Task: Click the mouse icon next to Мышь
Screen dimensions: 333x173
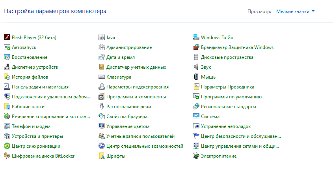Action: (196, 77)
